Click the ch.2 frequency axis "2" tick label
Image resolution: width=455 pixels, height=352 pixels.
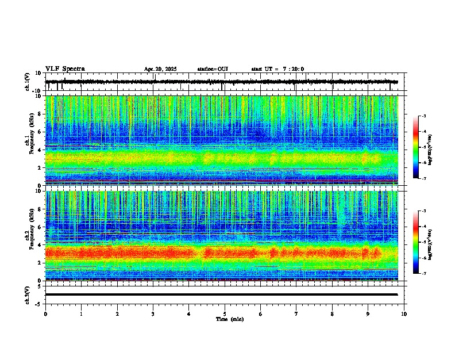tap(40, 263)
